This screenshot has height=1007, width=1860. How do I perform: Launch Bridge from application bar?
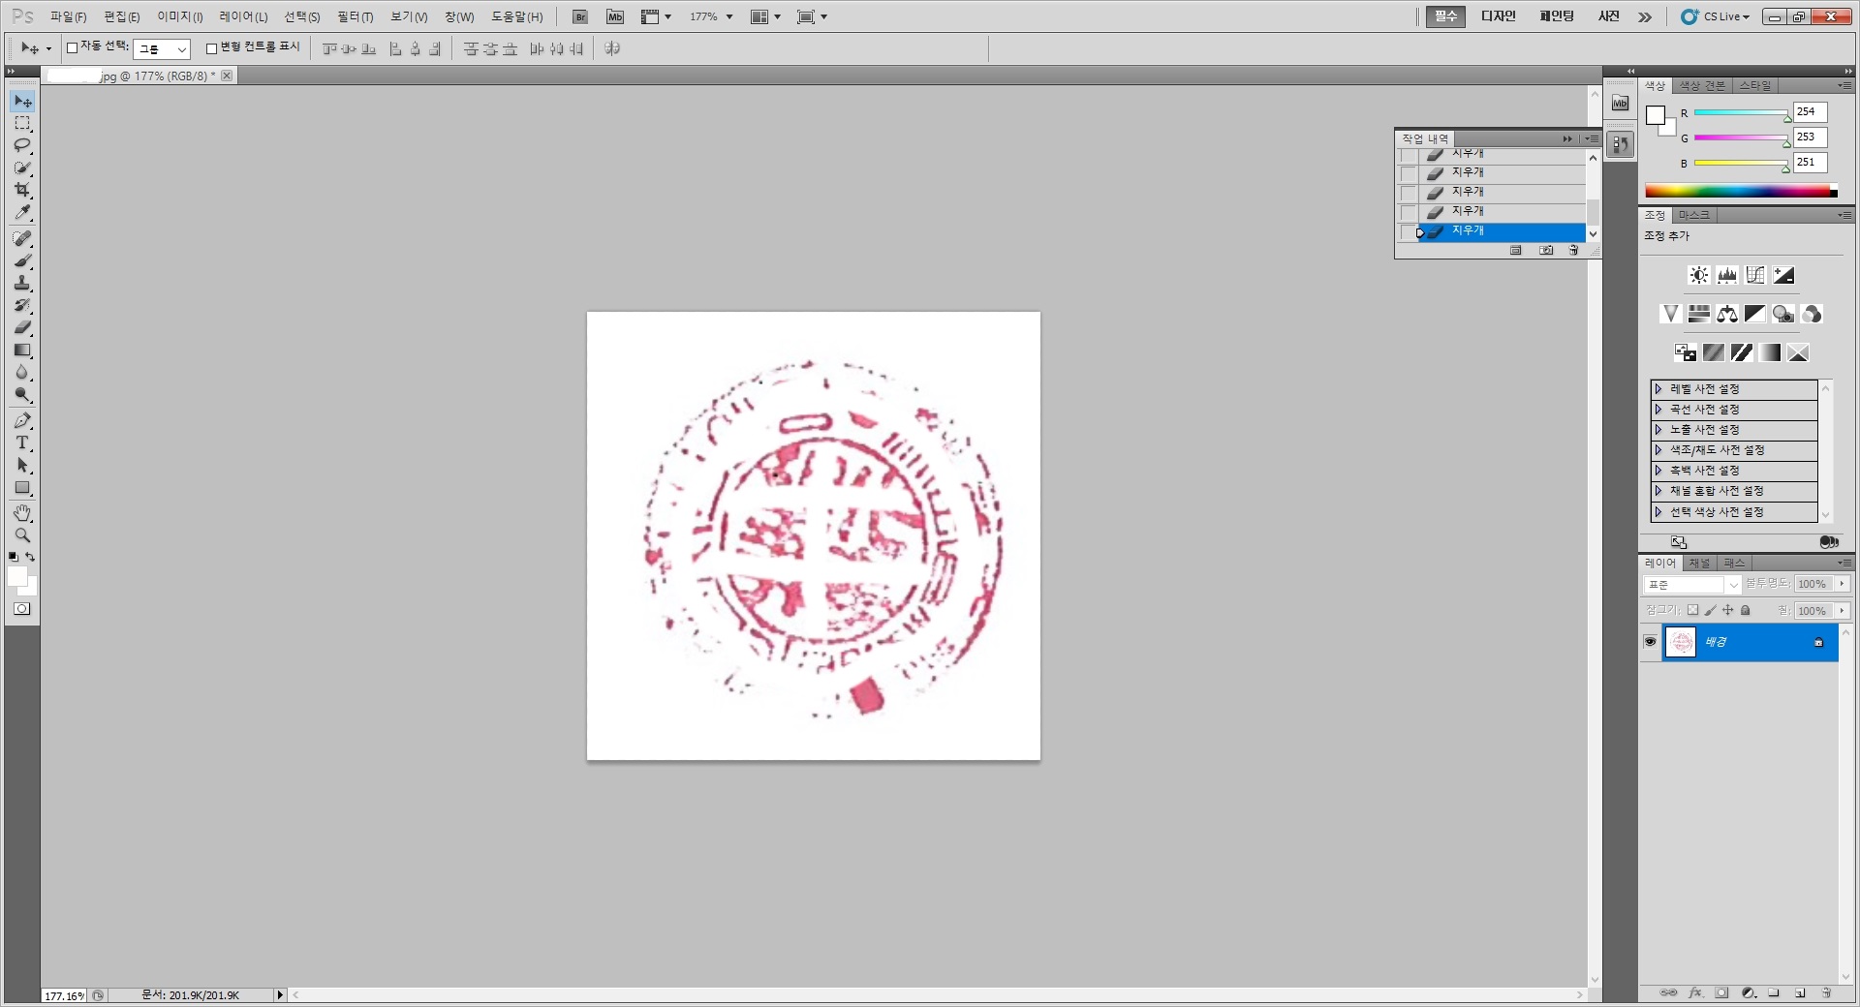tap(579, 16)
